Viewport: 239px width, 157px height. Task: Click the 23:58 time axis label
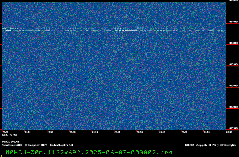(x=184, y=132)
